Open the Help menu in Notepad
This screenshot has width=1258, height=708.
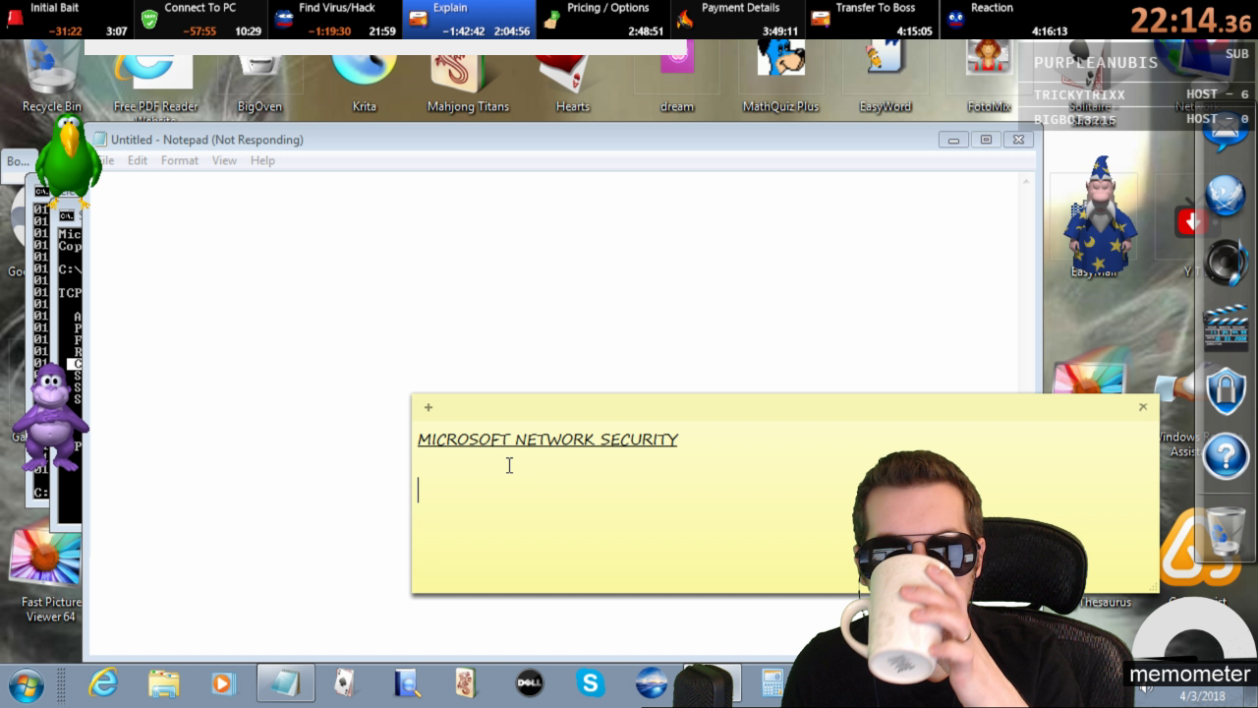tap(262, 160)
